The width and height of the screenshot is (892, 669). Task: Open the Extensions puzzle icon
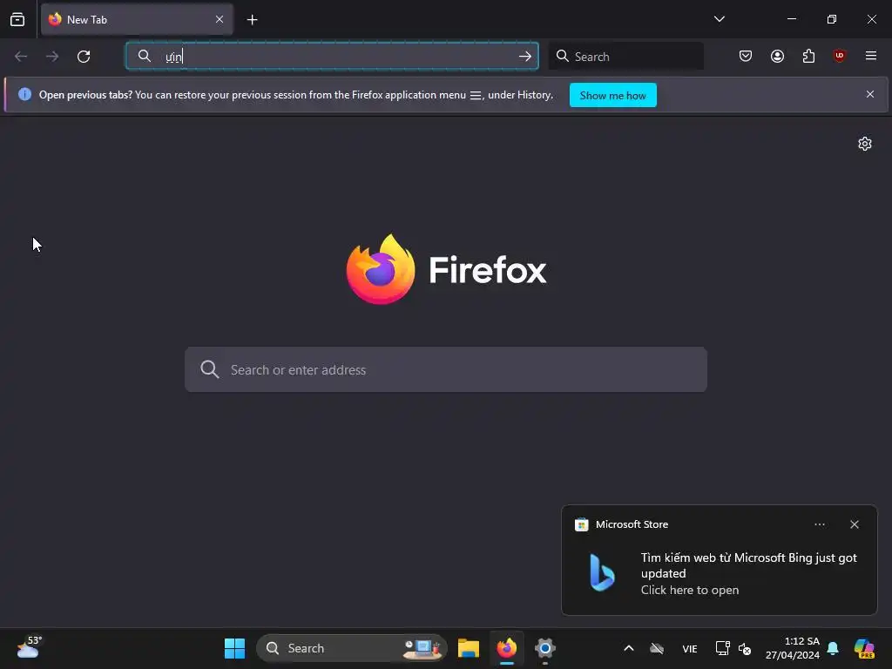808,56
